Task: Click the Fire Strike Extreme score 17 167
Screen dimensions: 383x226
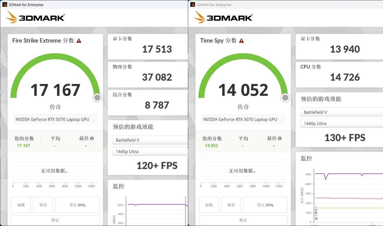Action: coord(55,90)
